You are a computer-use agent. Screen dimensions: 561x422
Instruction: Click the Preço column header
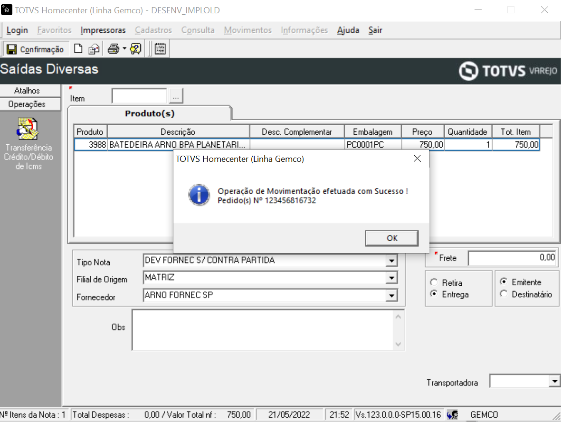coord(423,132)
